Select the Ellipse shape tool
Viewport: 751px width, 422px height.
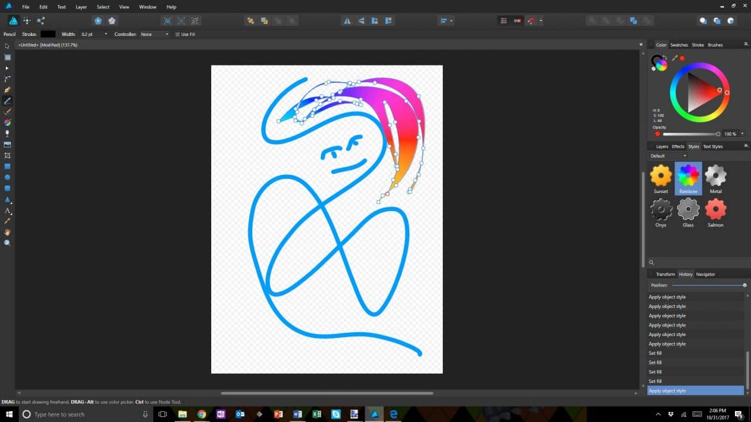coord(8,178)
